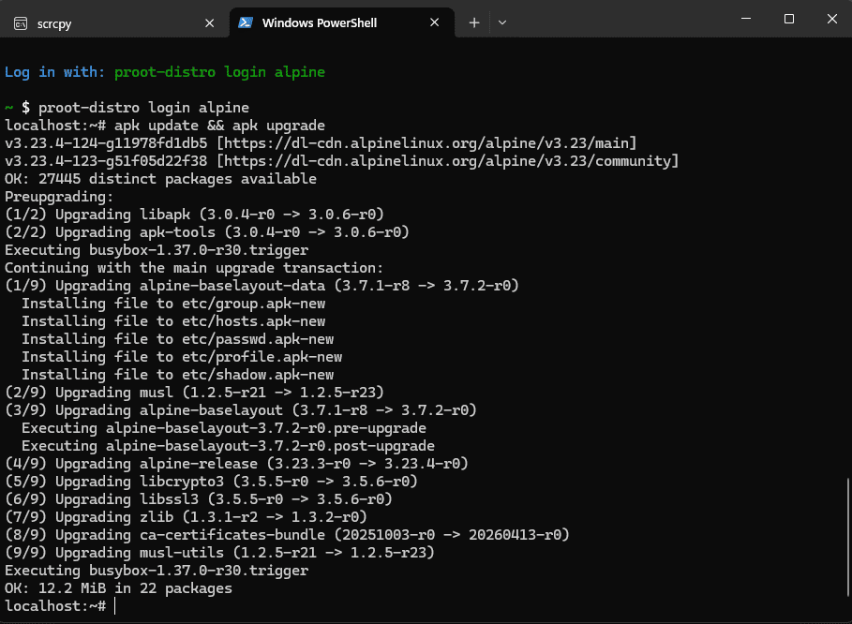
Task: Click the scrcpy tab console icon
Action: (x=21, y=23)
